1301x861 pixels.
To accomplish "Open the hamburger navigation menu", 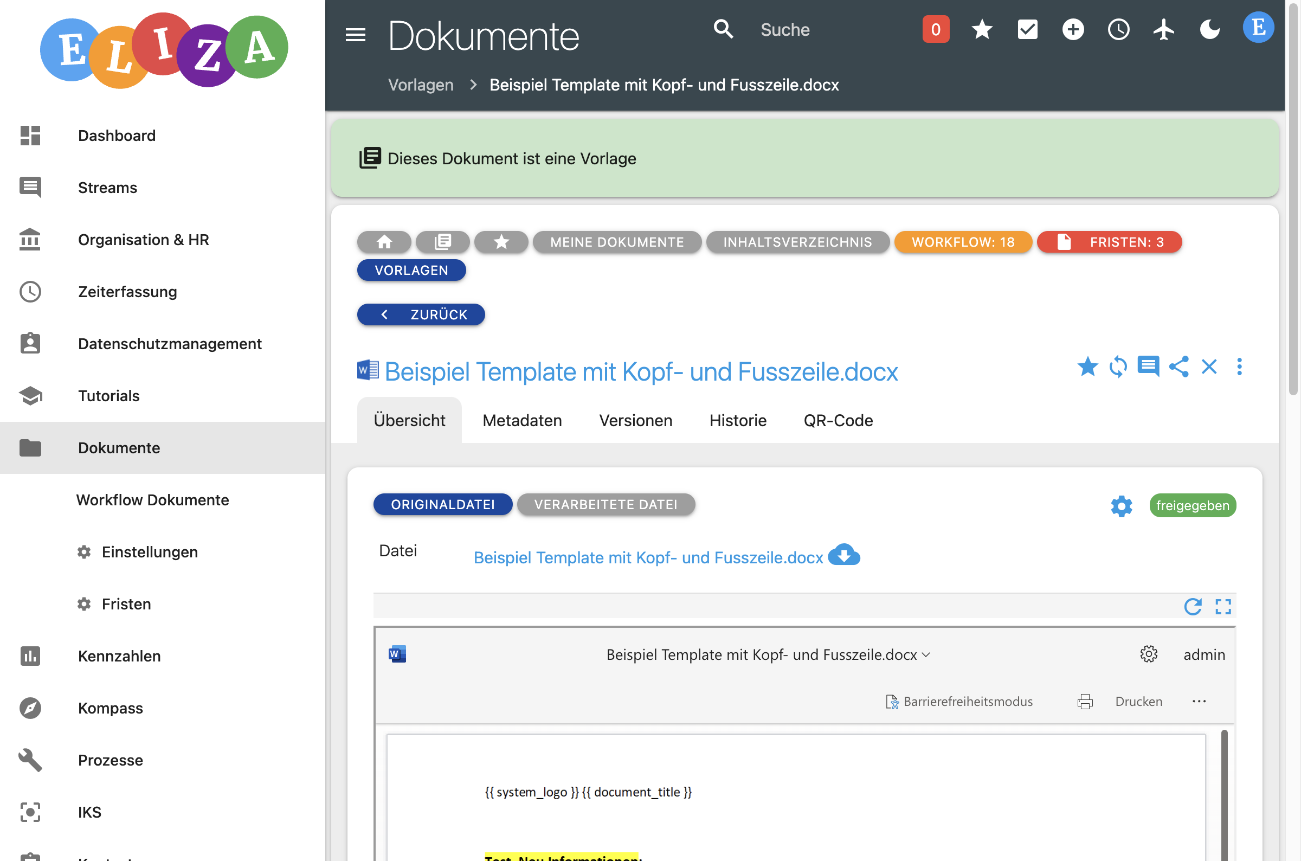I will (355, 35).
